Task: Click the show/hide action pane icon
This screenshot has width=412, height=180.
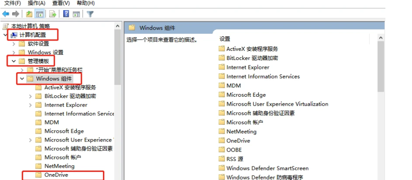Action: point(76,14)
